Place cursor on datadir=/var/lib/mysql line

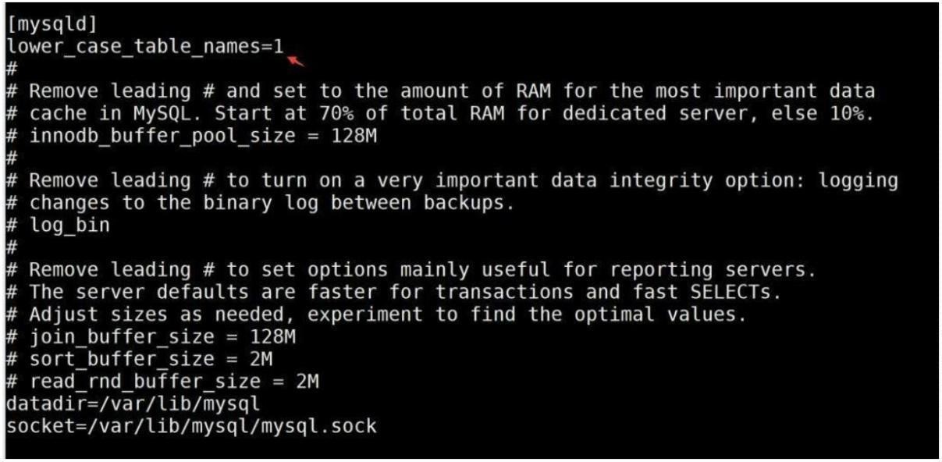coord(133,405)
